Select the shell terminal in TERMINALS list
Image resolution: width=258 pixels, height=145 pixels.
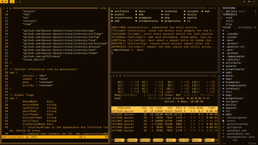230,21
